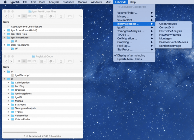Select ColocAnalysis from submenu
The height and width of the screenshot is (140, 194).
[173, 24]
